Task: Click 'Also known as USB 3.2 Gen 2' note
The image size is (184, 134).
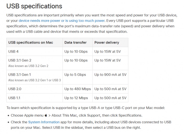Action: [28, 66]
